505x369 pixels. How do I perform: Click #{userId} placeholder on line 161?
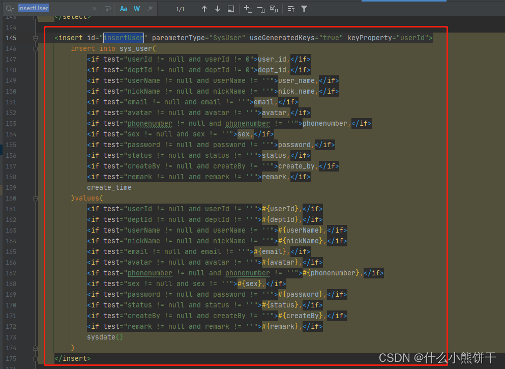click(280, 209)
